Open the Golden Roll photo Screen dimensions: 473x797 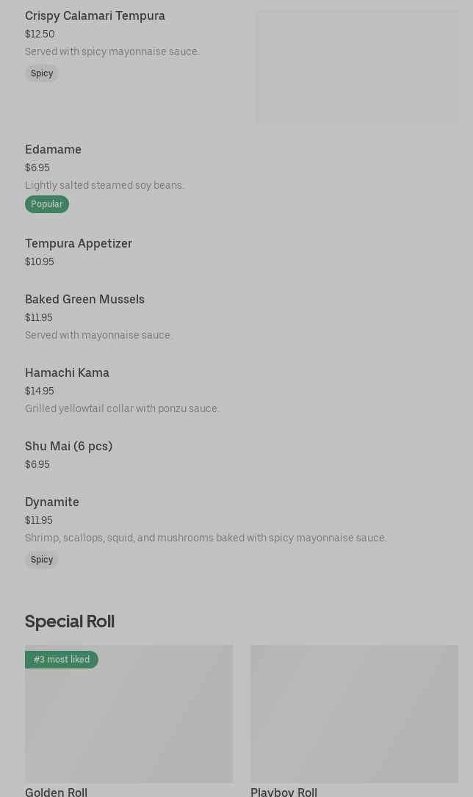[x=129, y=720]
